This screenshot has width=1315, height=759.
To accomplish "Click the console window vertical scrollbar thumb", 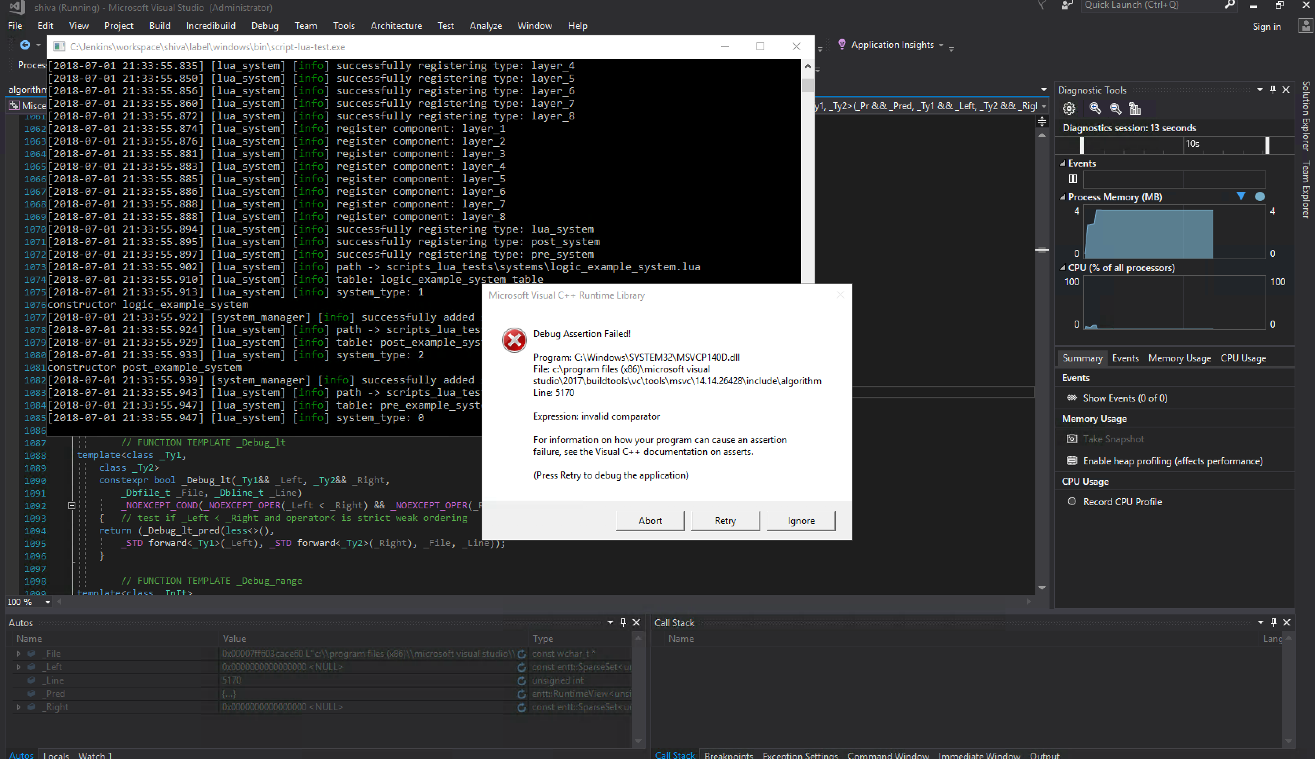I will tap(808, 85).
